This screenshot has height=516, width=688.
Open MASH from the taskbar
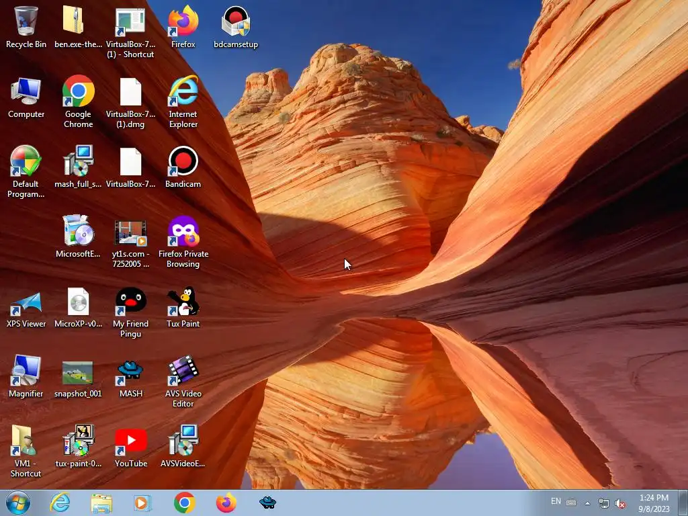[267, 503]
